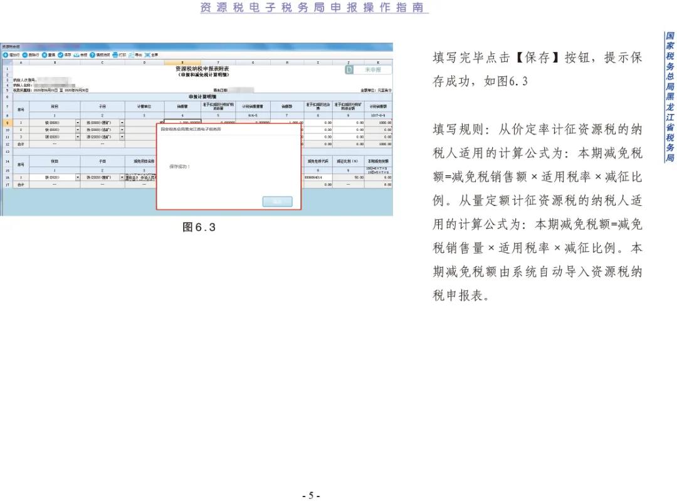The height and width of the screenshot is (504, 677).
Task: Open 税目 dropdown in spreadsheet row 9
Action: click(x=78, y=123)
